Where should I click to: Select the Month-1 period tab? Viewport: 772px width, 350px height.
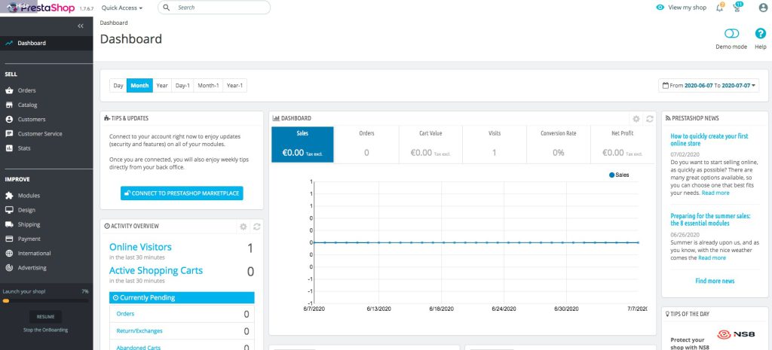[208, 86]
